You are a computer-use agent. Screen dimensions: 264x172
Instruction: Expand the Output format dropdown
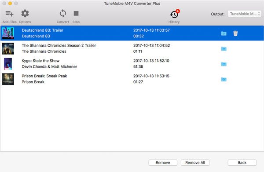pos(245,14)
